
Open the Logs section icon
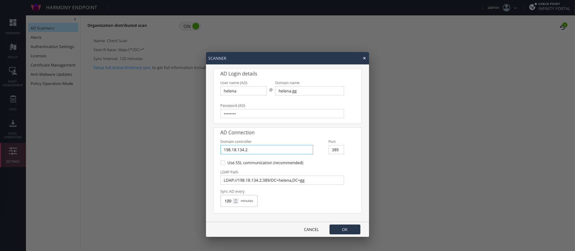[x=13, y=99]
